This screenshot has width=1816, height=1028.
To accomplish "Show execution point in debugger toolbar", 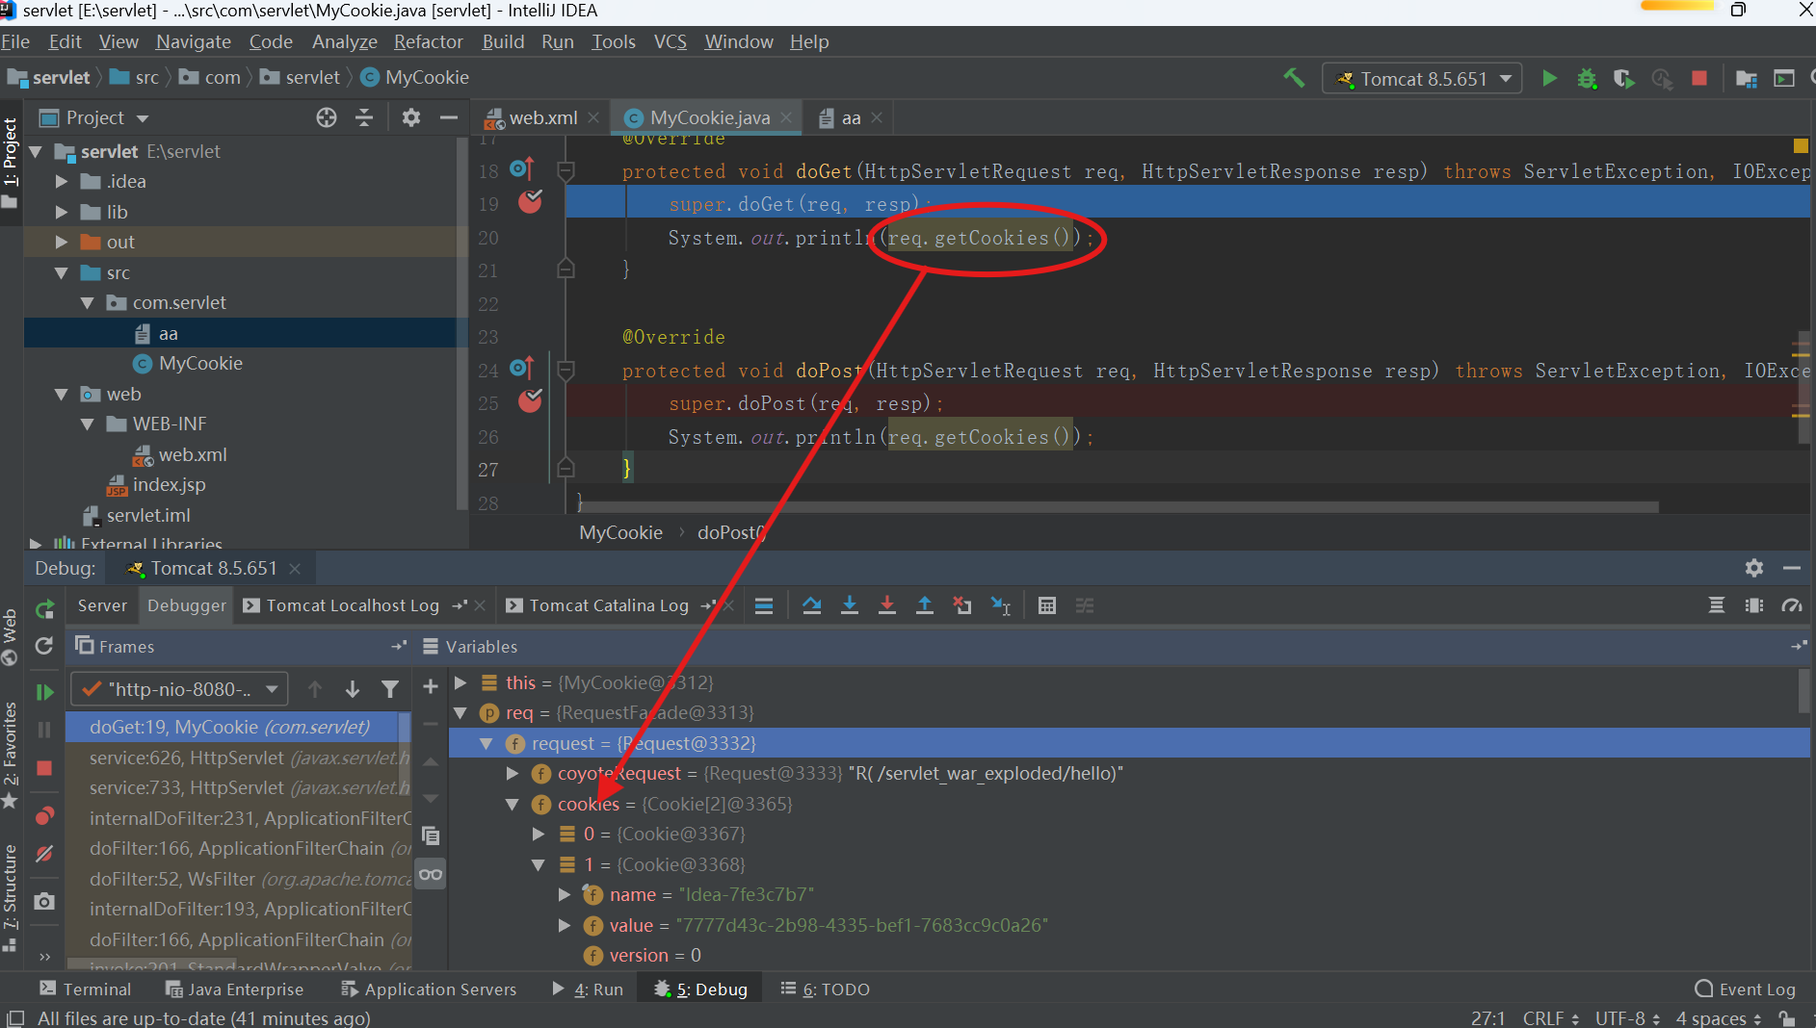I will (764, 605).
